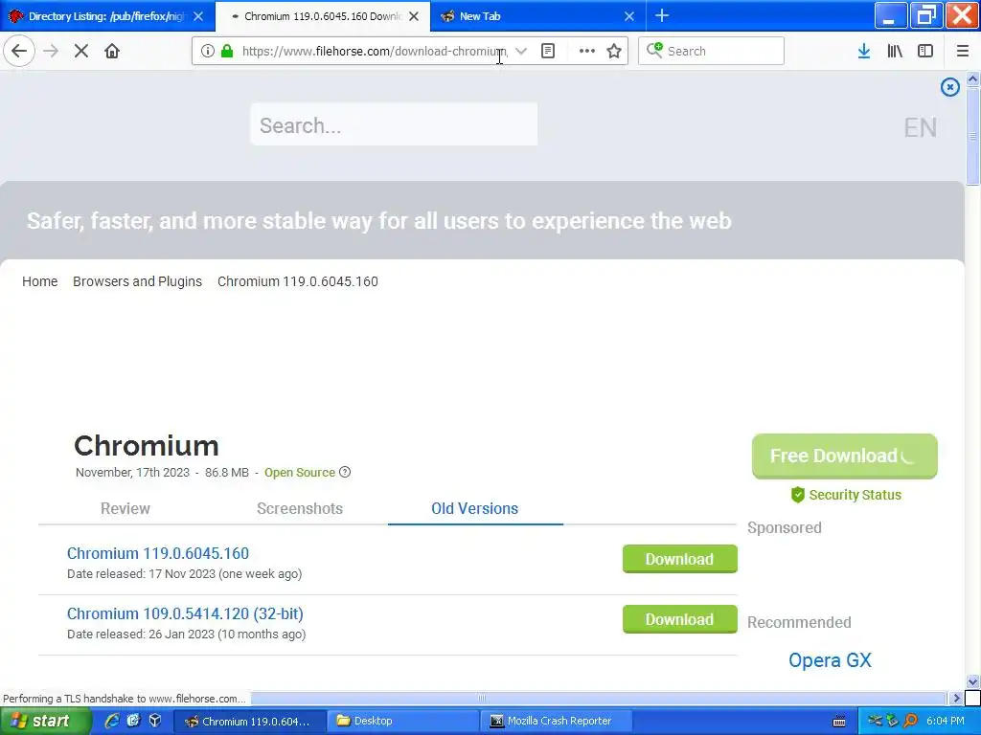
Task: Go to the Home breadcrumb
Action: (40, 281)
